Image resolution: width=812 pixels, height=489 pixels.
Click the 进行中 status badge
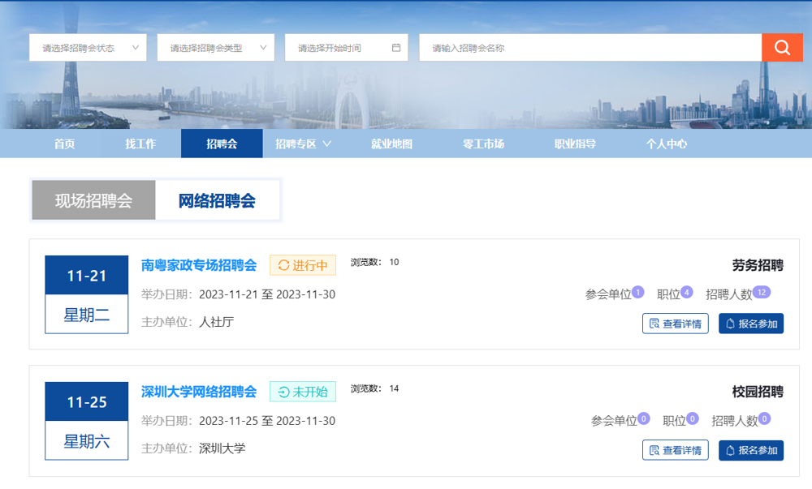tap(303, 265)
